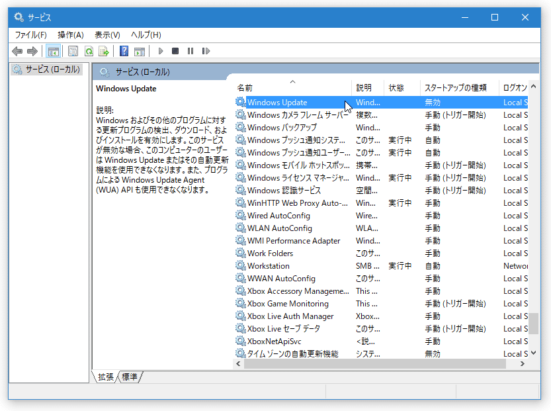The height and width of the screenshot is (411, 551).
Task: Toggle the console tree show/hide icon
Action: pos(54,52)
